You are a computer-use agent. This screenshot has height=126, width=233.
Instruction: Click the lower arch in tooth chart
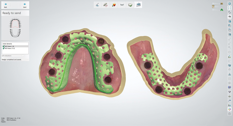coord(15,33)
